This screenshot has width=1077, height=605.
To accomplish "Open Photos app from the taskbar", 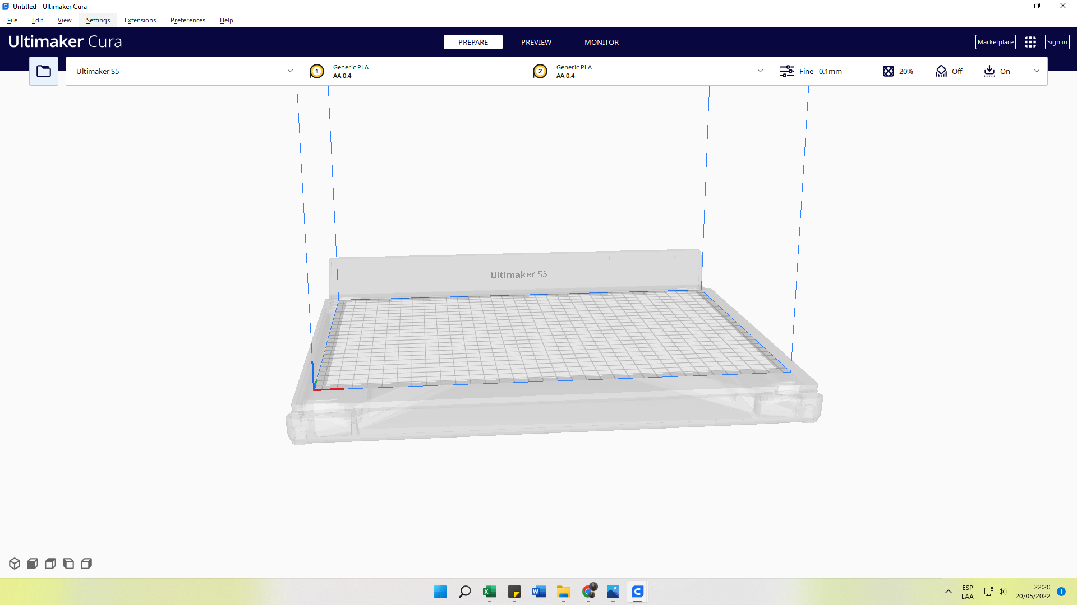I will pos(613,592).
